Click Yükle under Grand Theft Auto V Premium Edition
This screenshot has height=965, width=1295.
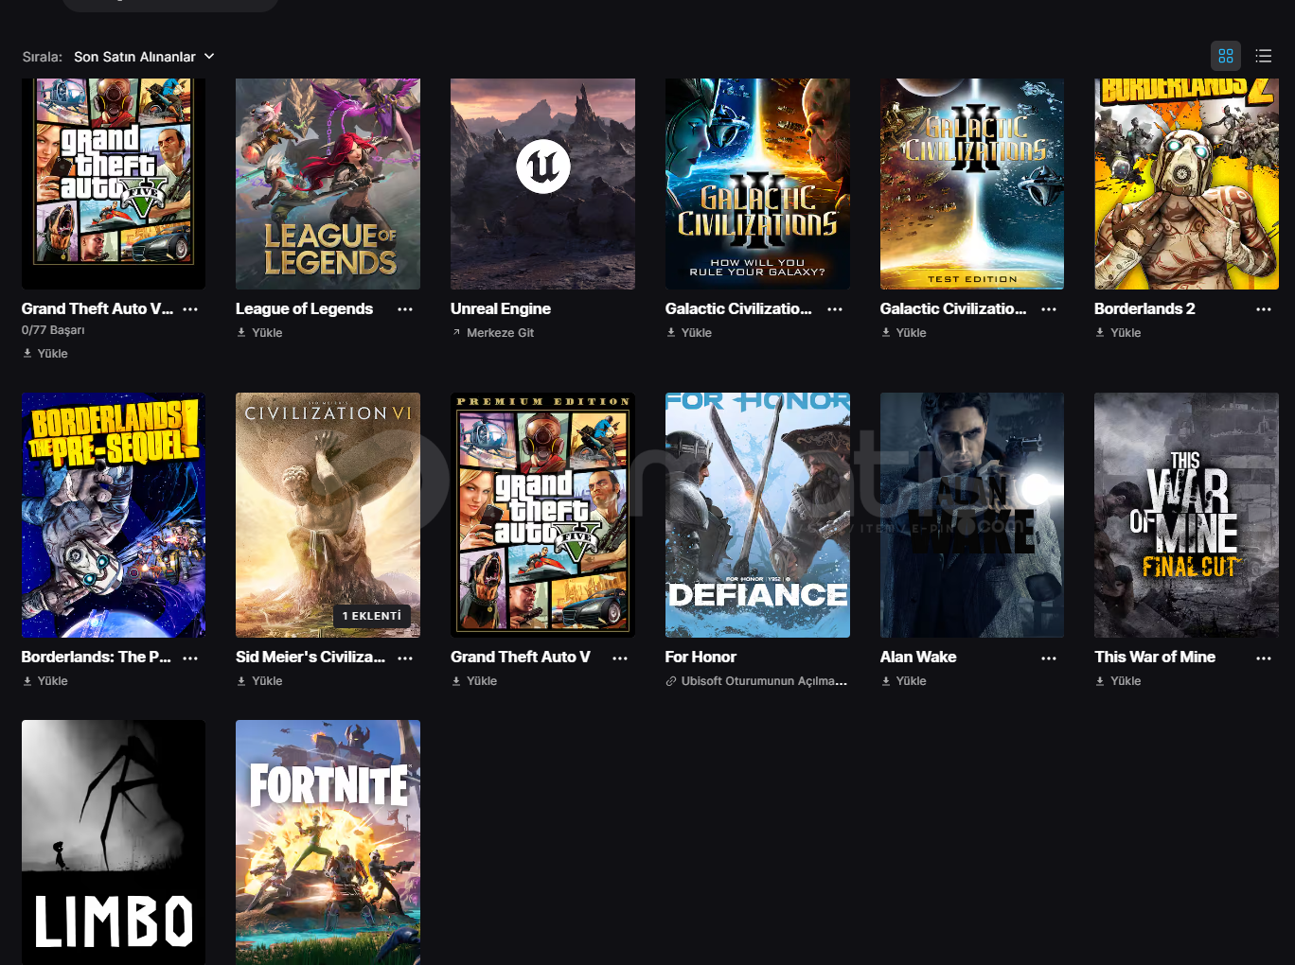pos(474,680)
